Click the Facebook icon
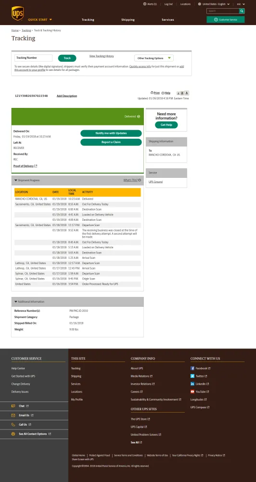The width and height of the screenshot is (256, 482). click(x=192, y=368)
